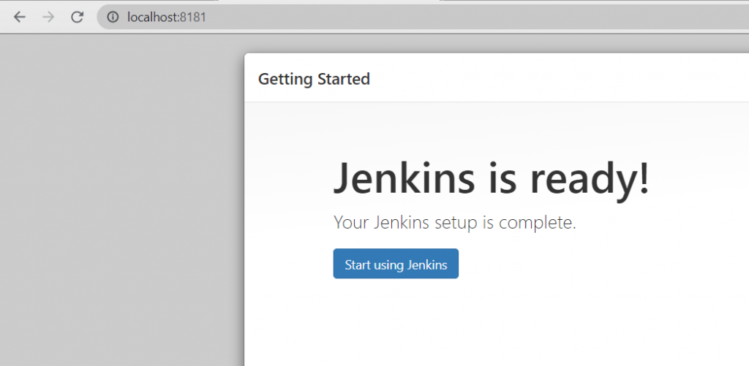
Task: Select the Getting Started dialog title
Action: (314, 79)
